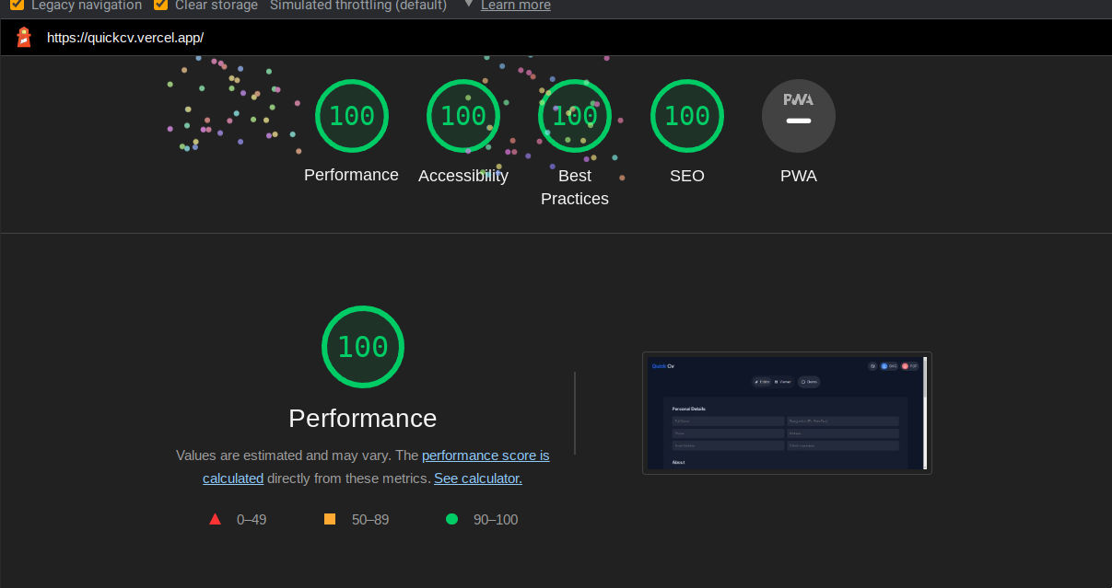Click the Accessibility score gauge
This screenshot has width=1112, height=588.
462,116
